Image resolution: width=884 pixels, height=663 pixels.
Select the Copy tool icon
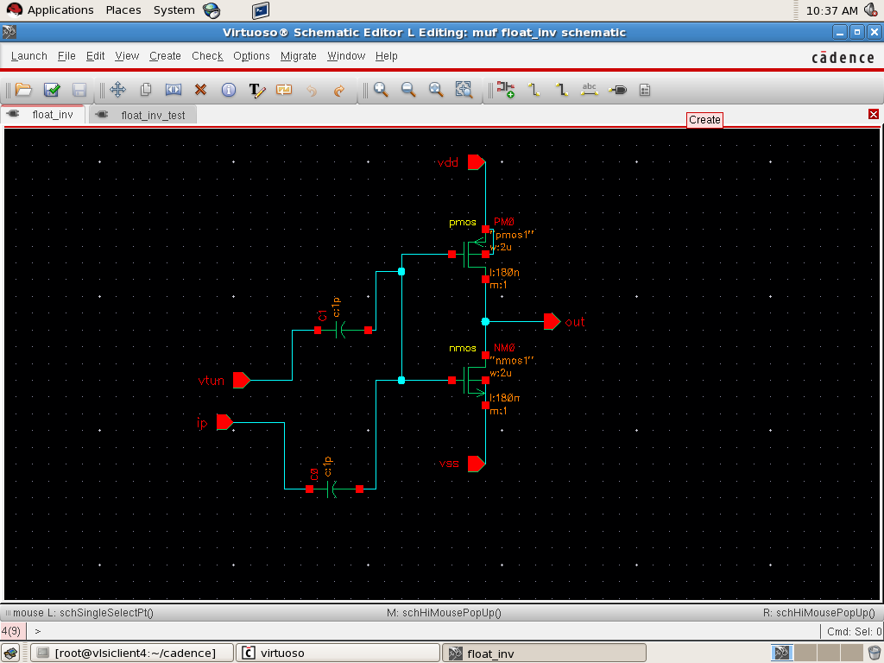(x=145, y=90)
